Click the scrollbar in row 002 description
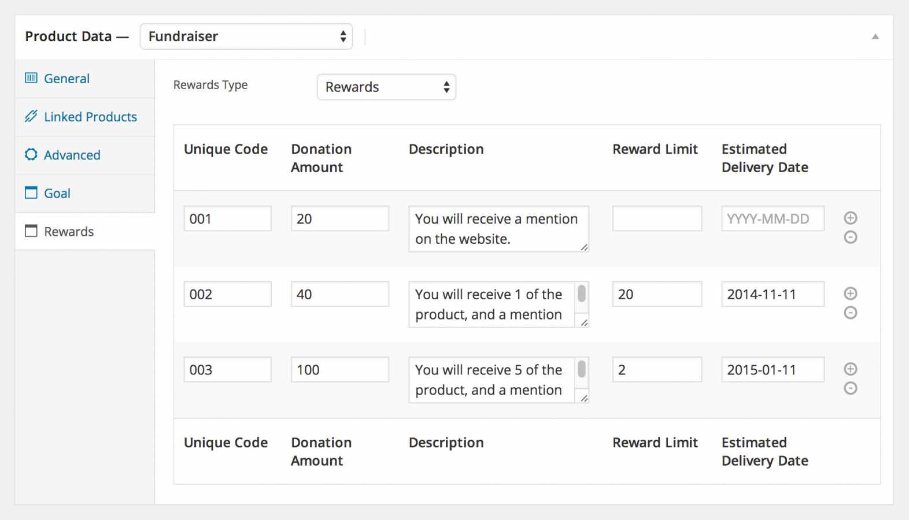The height and width of the screenshot is (520, 909). pos(582,294)
